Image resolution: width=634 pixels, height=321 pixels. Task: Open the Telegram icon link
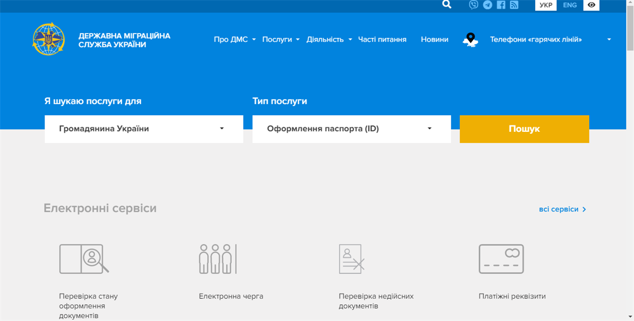tap(487, 5)
